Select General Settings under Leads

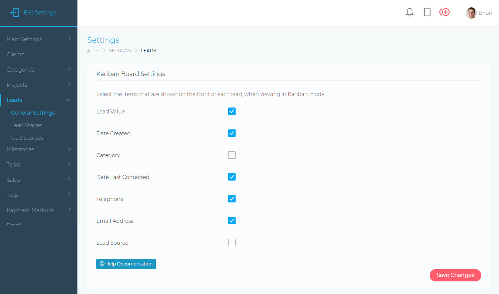33,112
